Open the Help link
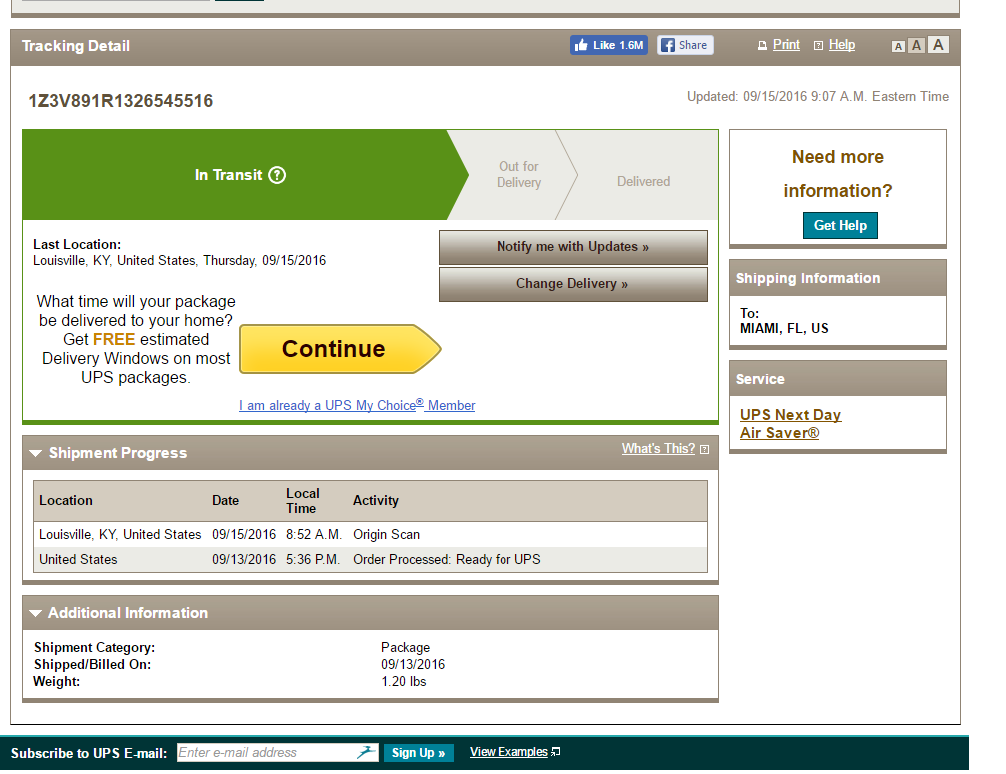 [x=842, y=45]
